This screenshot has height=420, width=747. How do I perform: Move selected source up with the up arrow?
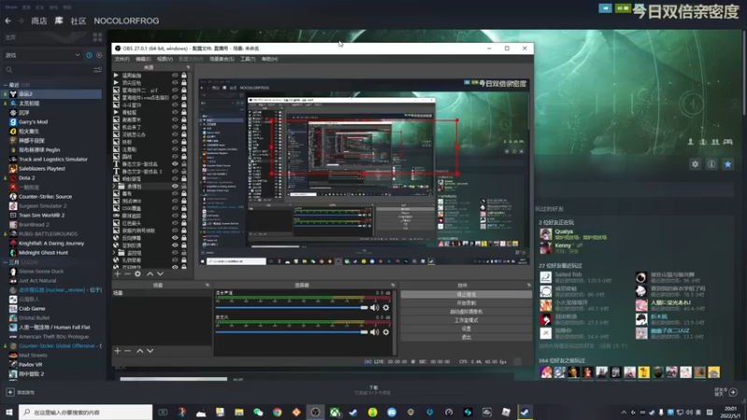150,273
